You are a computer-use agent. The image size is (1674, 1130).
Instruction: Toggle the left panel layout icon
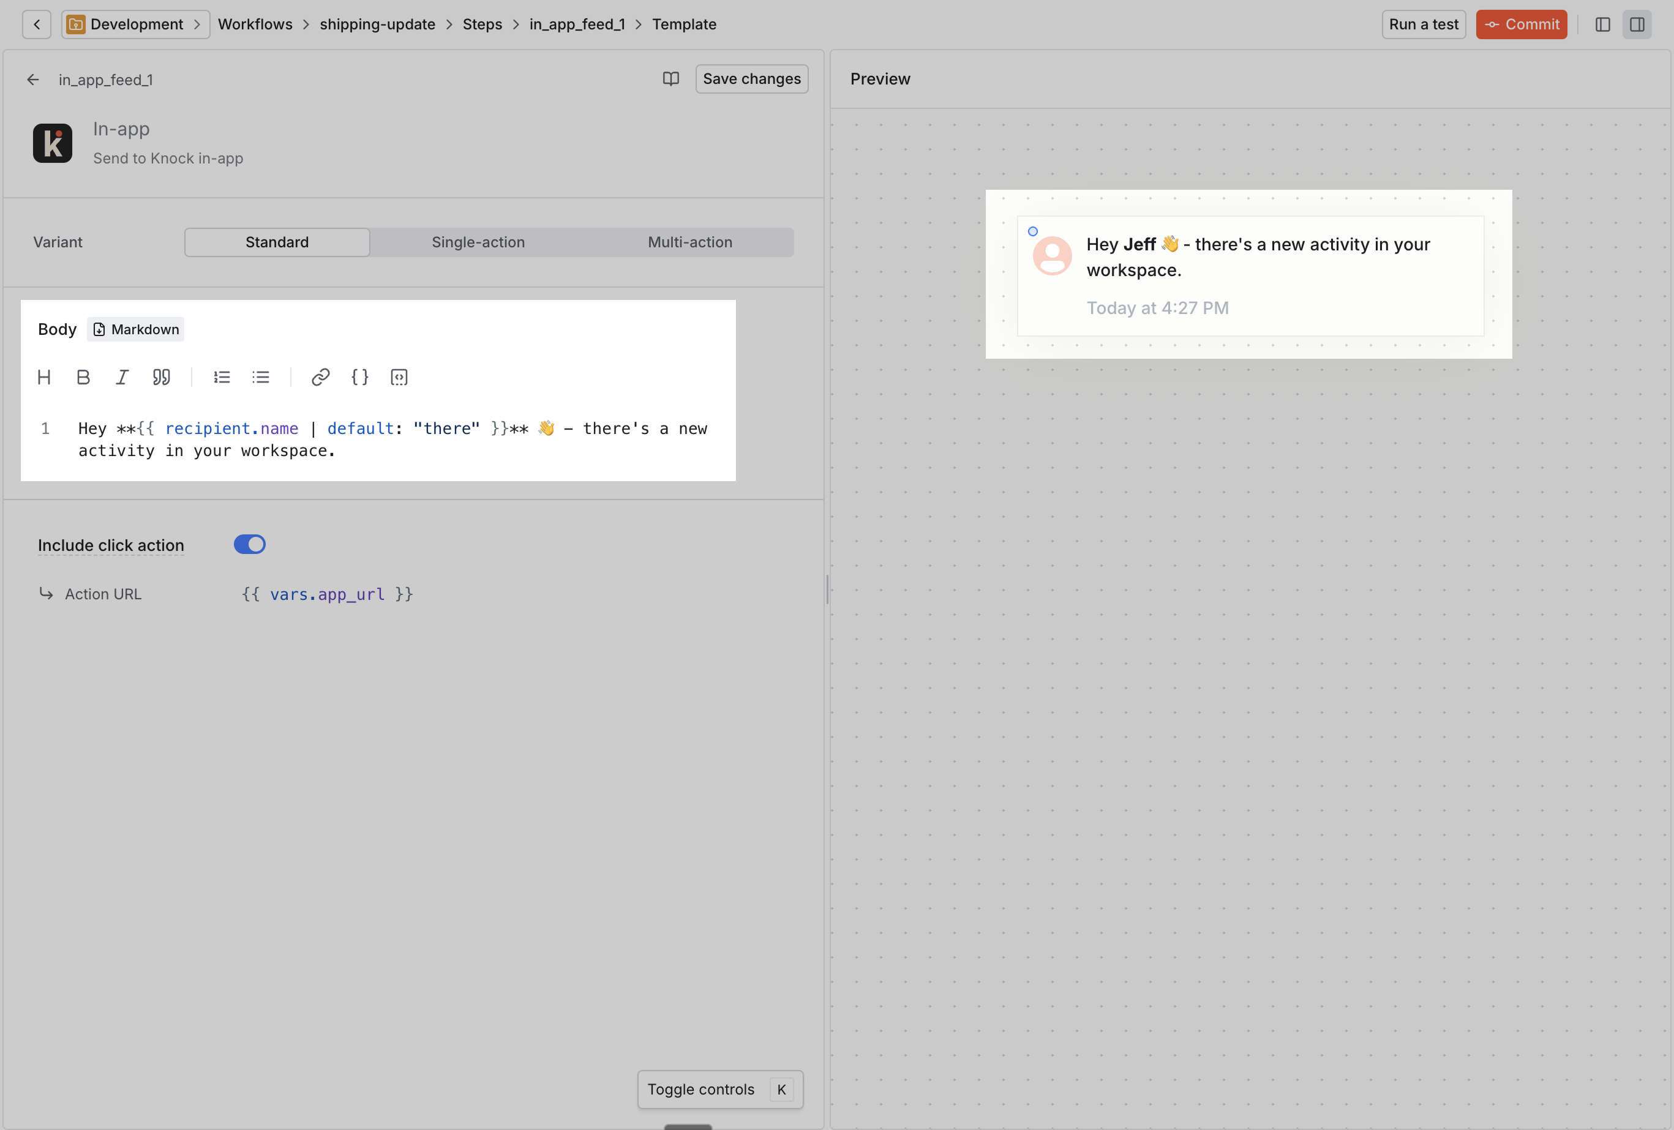[1602, 24]
